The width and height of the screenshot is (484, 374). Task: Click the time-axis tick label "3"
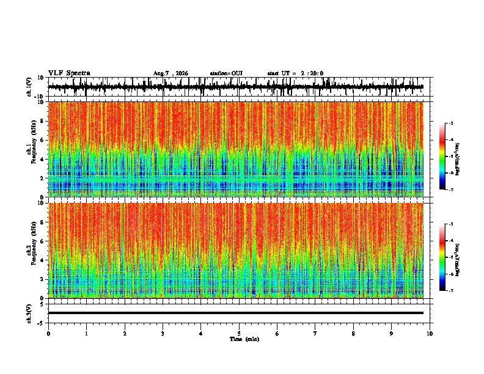(x=163, y=334)
